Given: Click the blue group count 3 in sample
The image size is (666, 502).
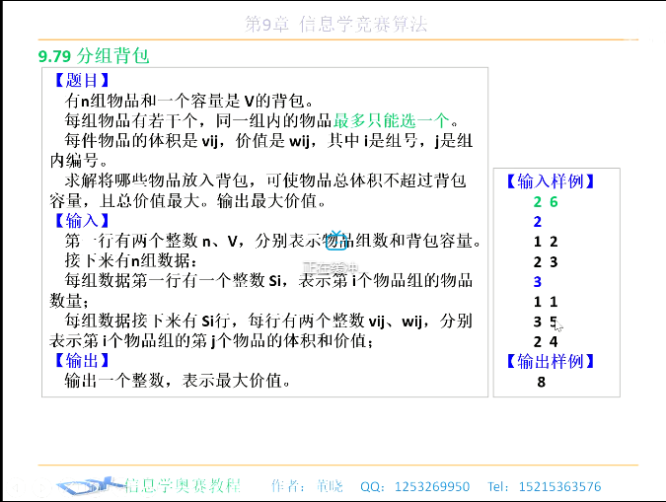Looking at the screenshot, I should coord(538,282).
